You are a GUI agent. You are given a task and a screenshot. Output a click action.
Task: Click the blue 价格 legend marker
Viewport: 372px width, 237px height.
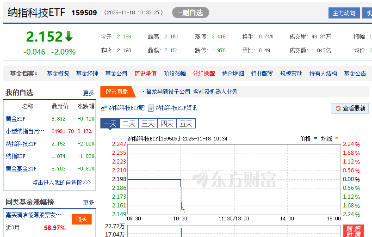pyautogui.click(x=315, y=138)
